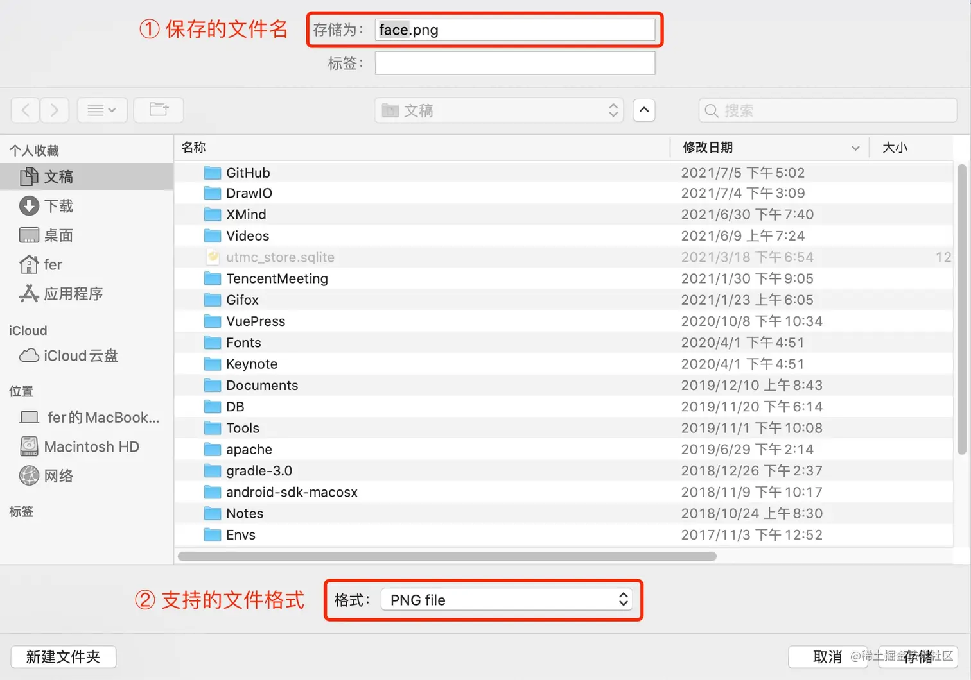Open the view options list menu
Viewport: 971px width, 680px height.
(x=102, y=110)
